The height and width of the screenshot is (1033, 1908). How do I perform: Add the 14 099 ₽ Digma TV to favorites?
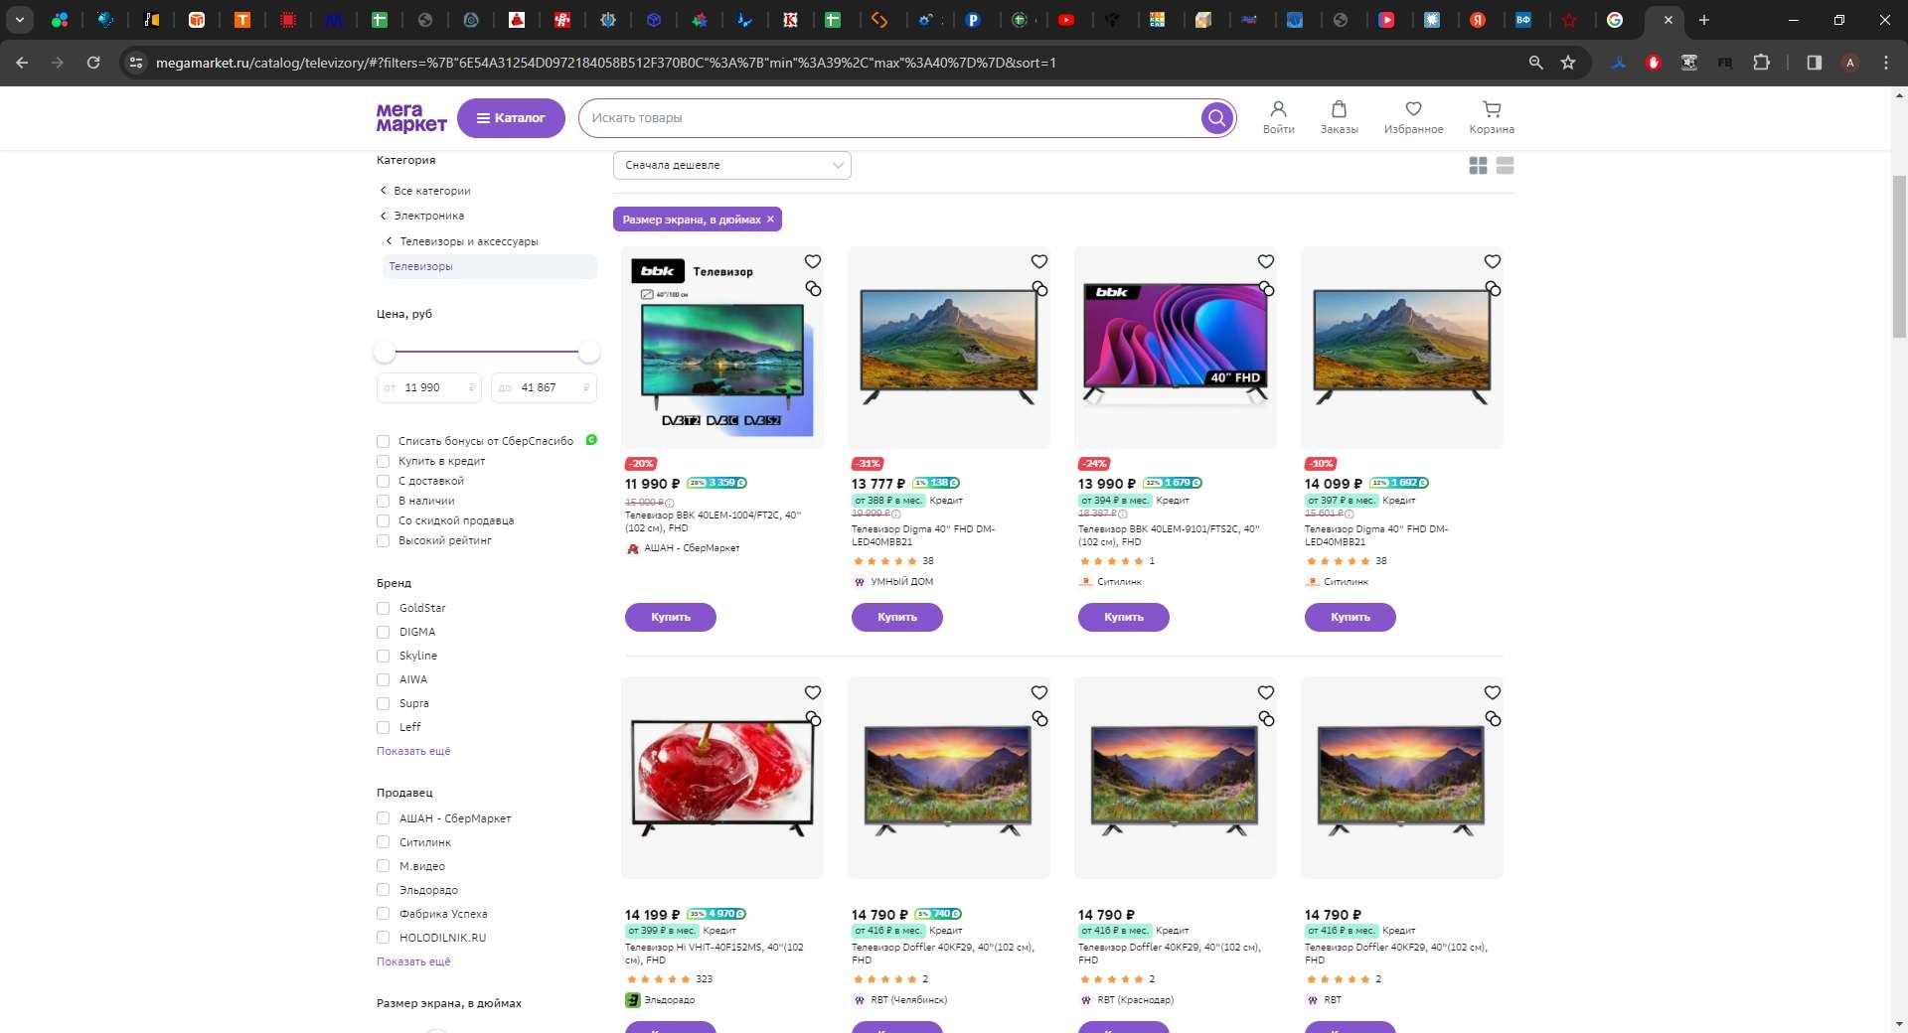[1493, 261]
